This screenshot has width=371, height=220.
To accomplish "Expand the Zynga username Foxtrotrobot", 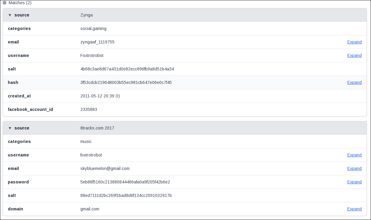I will pyautogui.click(x=354, y=55).
